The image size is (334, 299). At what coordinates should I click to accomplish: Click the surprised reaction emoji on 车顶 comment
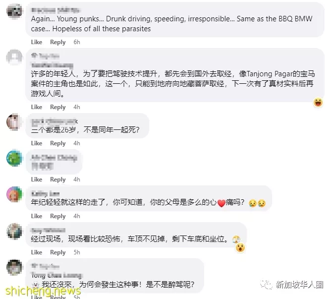point(240,247)
